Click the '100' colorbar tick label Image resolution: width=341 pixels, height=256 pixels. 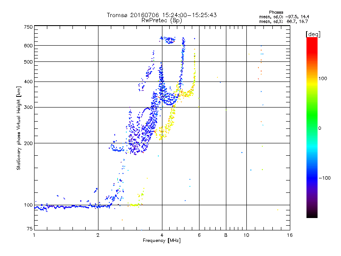click(323, 79)
